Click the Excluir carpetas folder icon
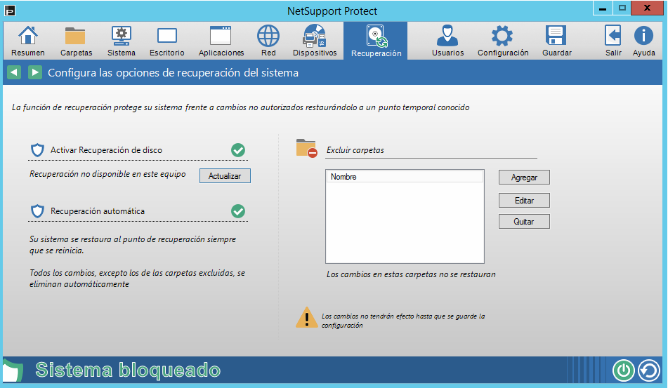The width and height of the screenshot is (668, 388). [x=307, y=148]
